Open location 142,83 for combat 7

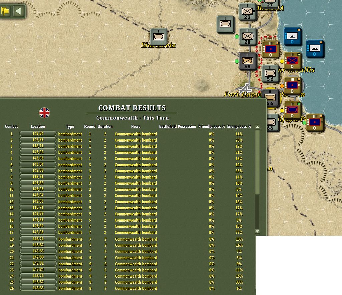[38, 170]
